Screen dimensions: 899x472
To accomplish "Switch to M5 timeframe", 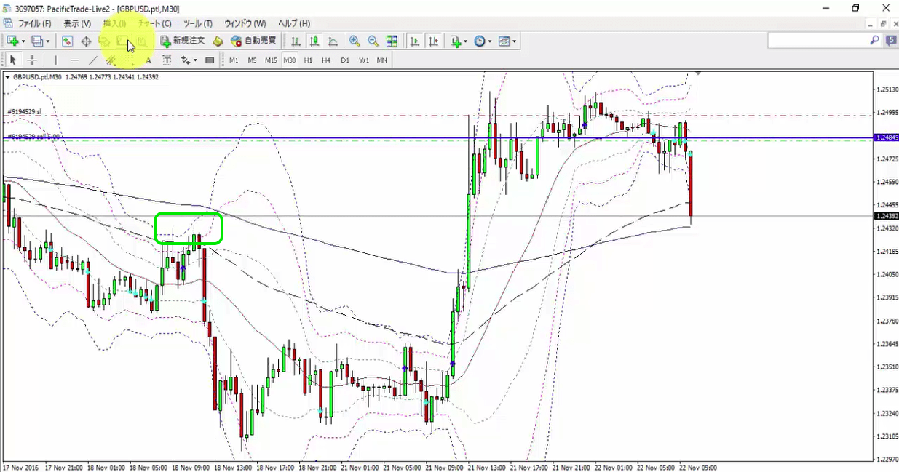I will point(252,60).
